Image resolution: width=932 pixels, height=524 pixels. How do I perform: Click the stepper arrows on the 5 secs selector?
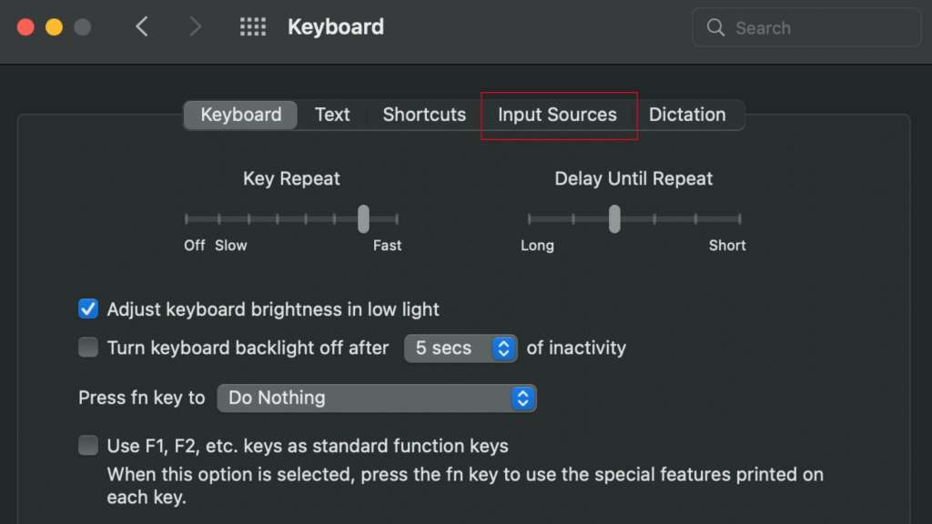[501, 348]
